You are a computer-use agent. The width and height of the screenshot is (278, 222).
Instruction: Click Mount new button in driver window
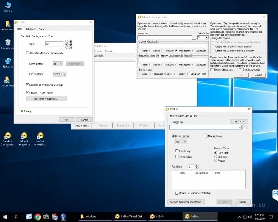pyautogui.click(x=82, y=125)
